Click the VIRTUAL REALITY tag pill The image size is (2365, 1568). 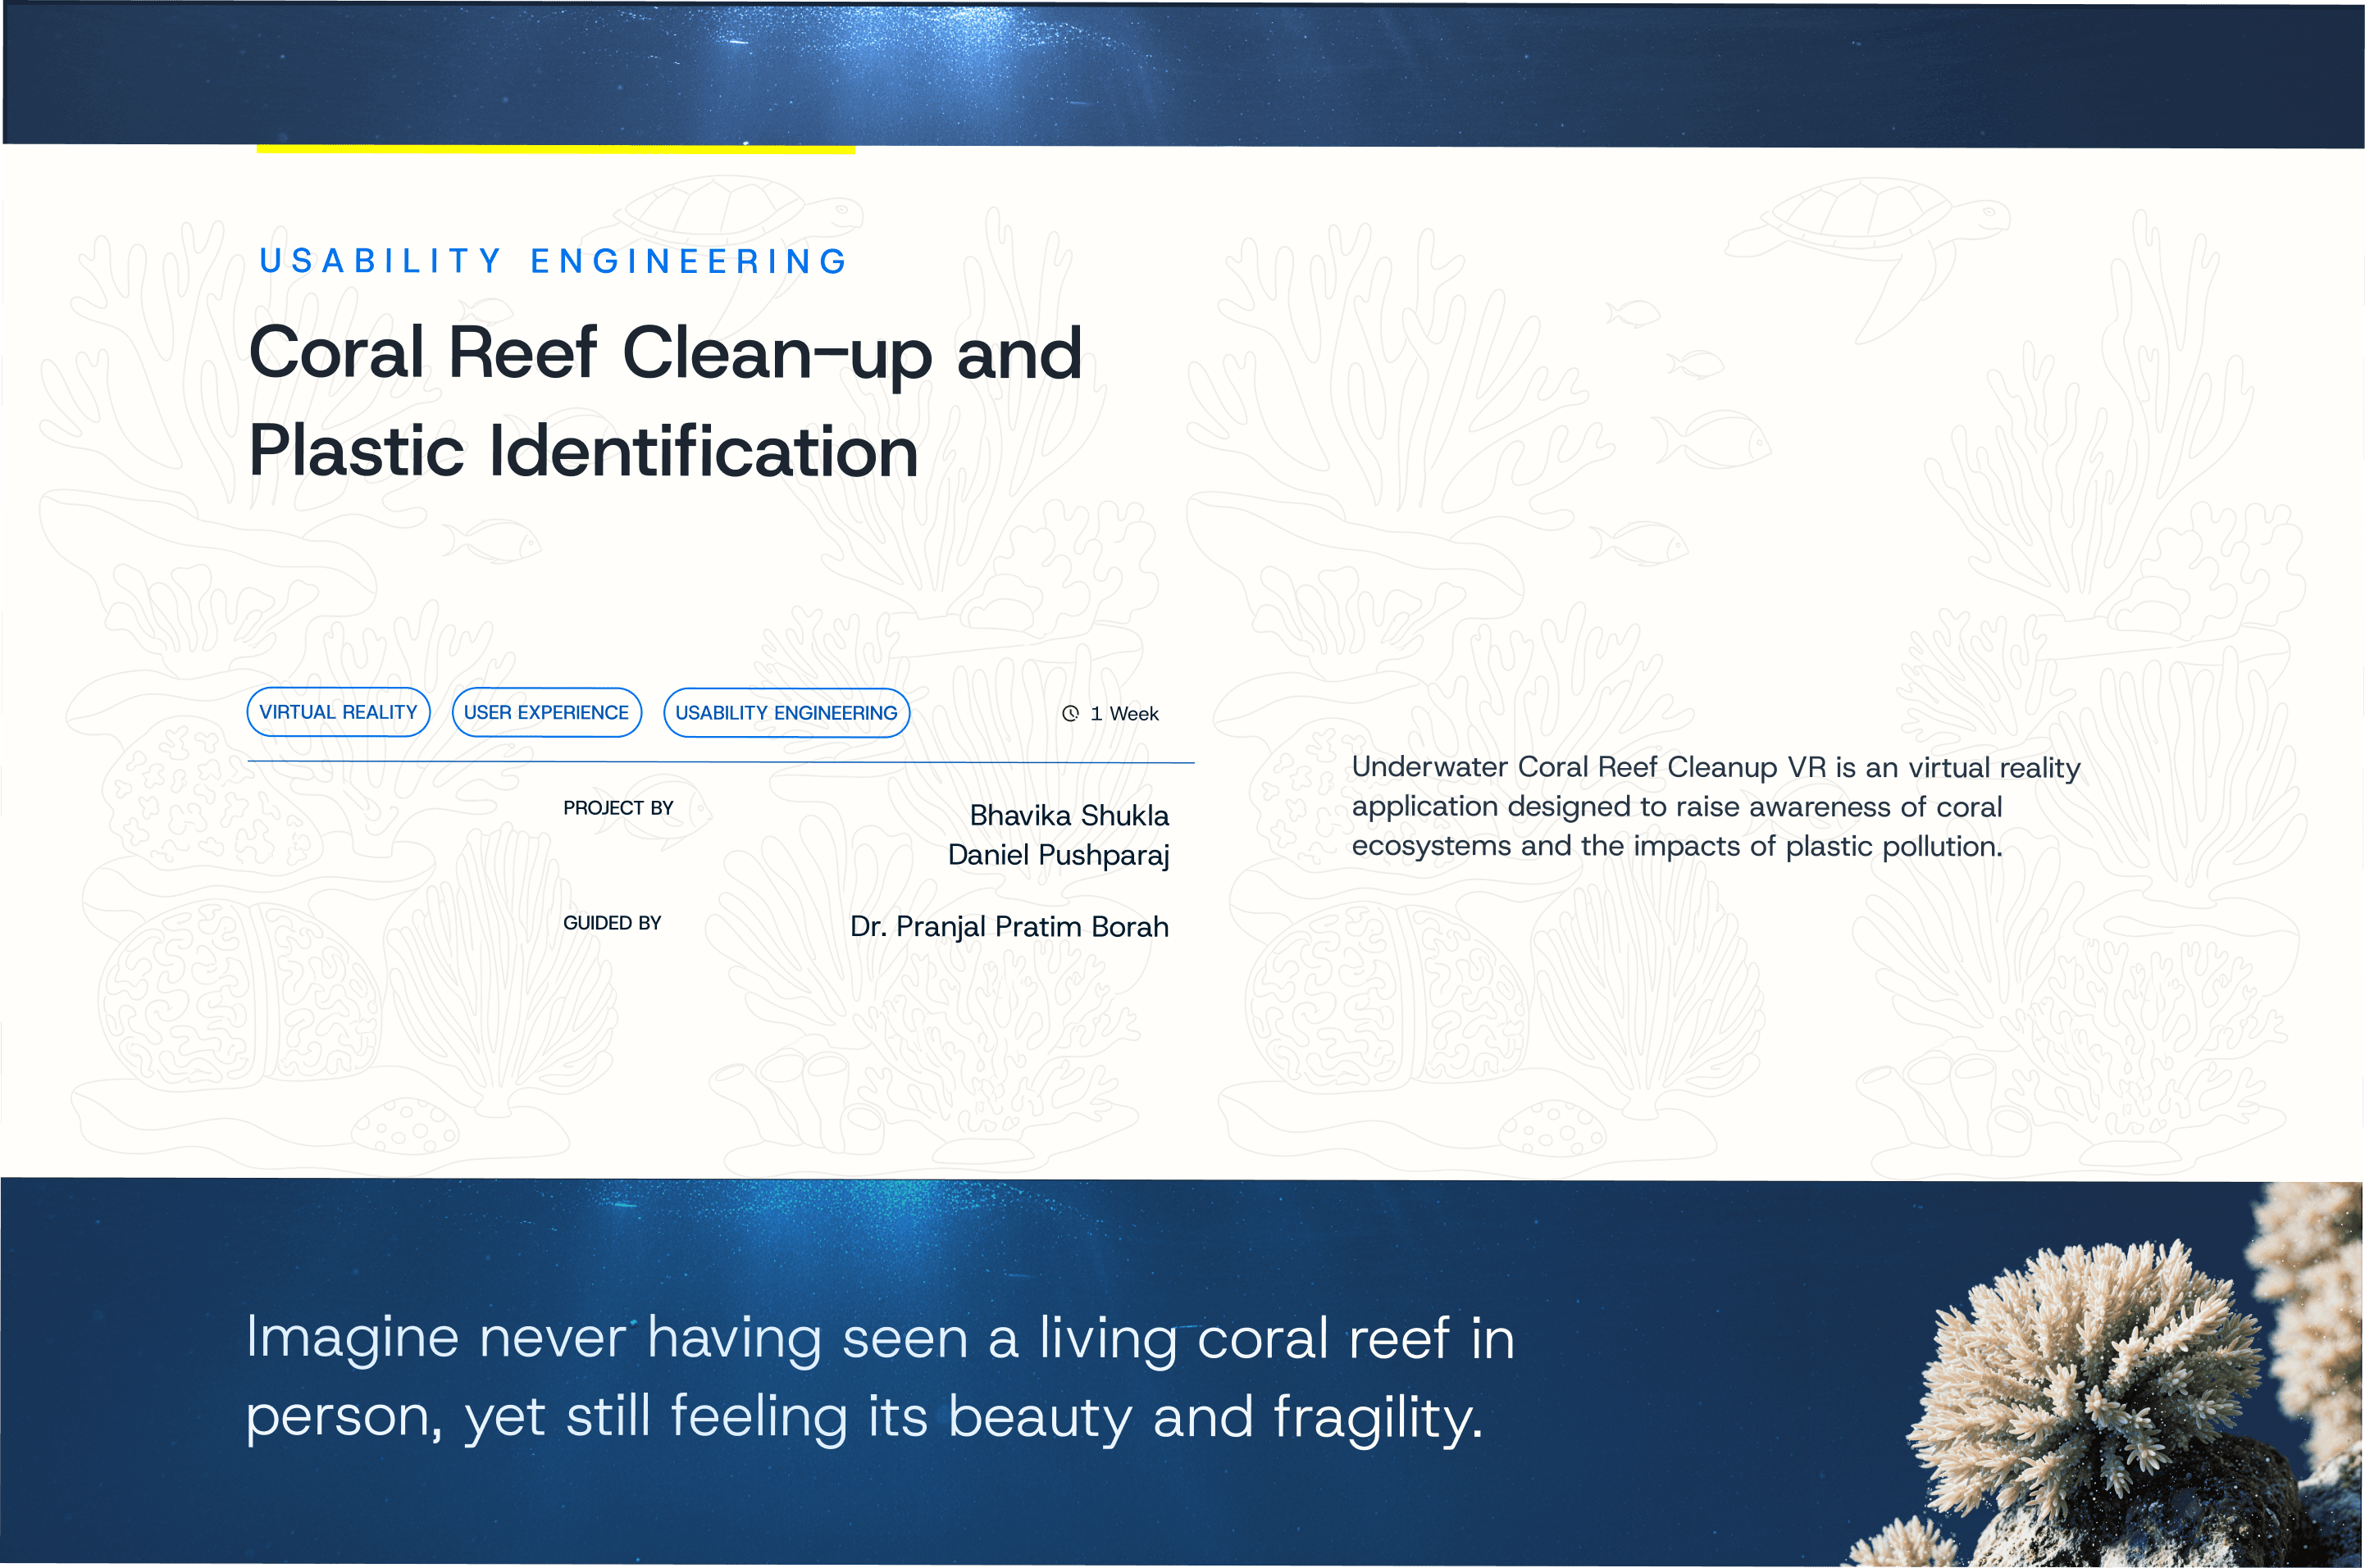338,712
